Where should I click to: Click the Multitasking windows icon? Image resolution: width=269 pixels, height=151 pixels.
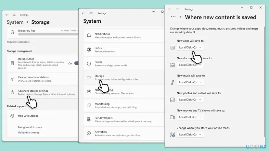pyautogui.click(x=89, y=105)
